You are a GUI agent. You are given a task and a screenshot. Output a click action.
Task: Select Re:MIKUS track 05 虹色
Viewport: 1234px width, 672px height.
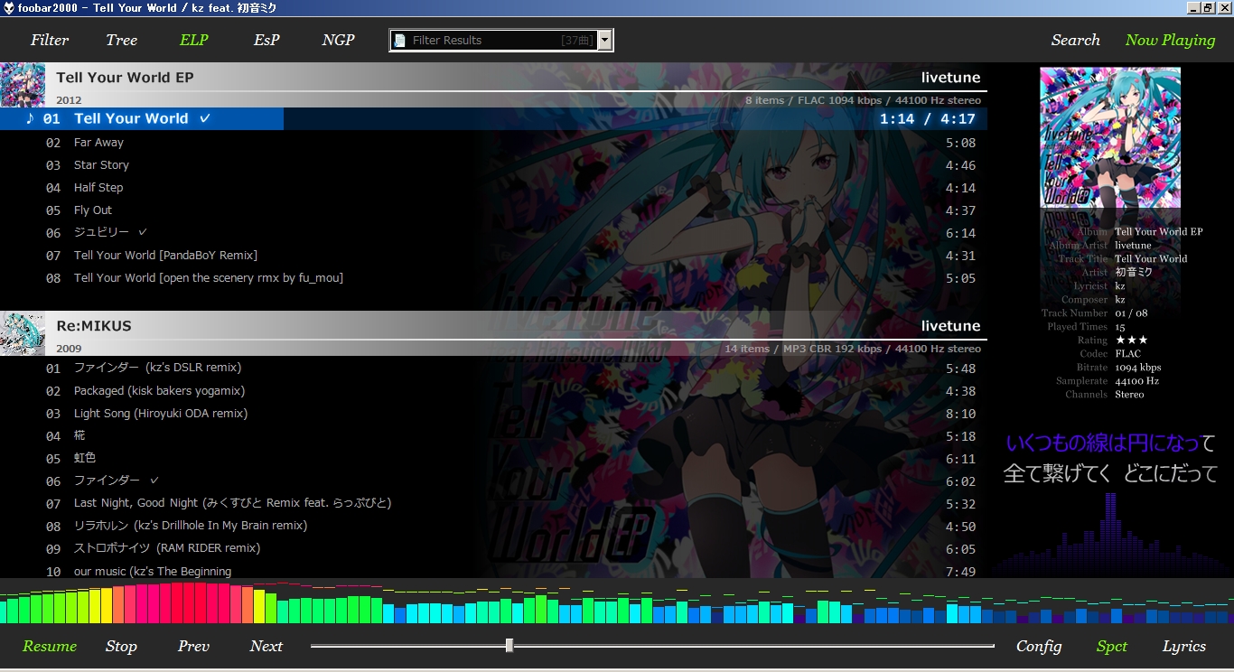pyautogui.click(x=493, y=458)
